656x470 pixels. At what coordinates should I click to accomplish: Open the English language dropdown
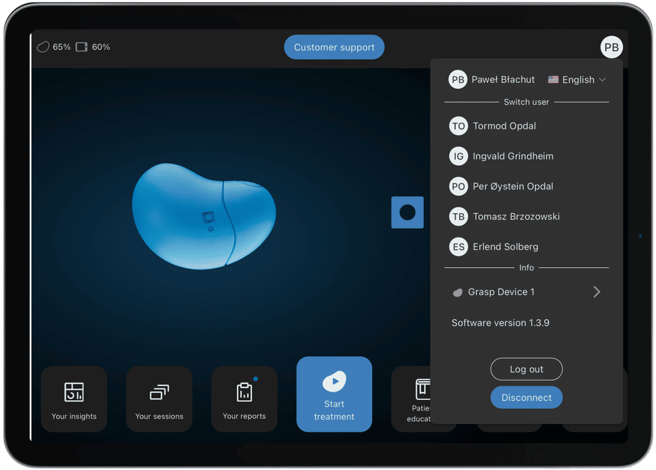577,79
